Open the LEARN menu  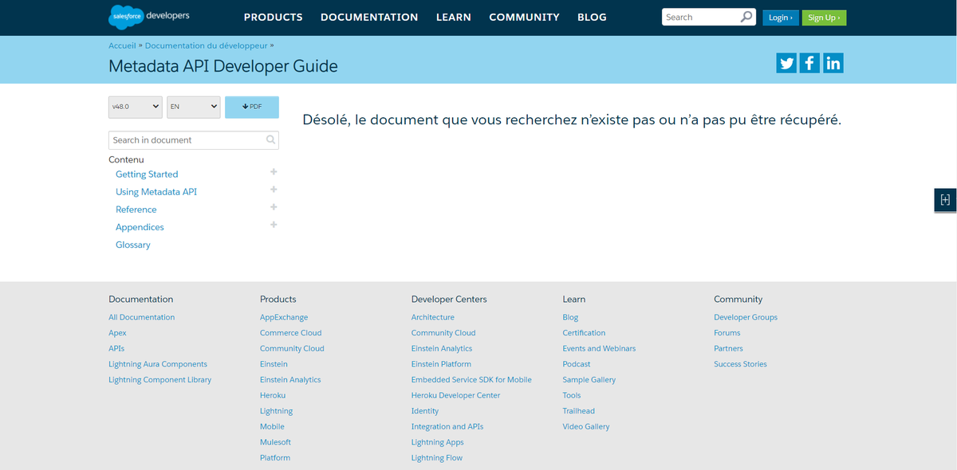tap(454, 17)
